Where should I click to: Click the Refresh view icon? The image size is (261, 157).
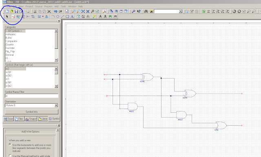[97, 11]
